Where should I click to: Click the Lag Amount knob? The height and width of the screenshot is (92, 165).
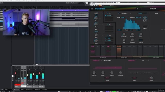click(x=151, y=78)
